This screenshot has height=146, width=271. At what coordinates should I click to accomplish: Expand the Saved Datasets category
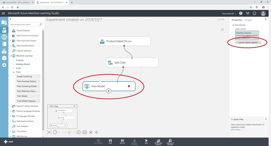pyautogui.click(x=10, y=31)
